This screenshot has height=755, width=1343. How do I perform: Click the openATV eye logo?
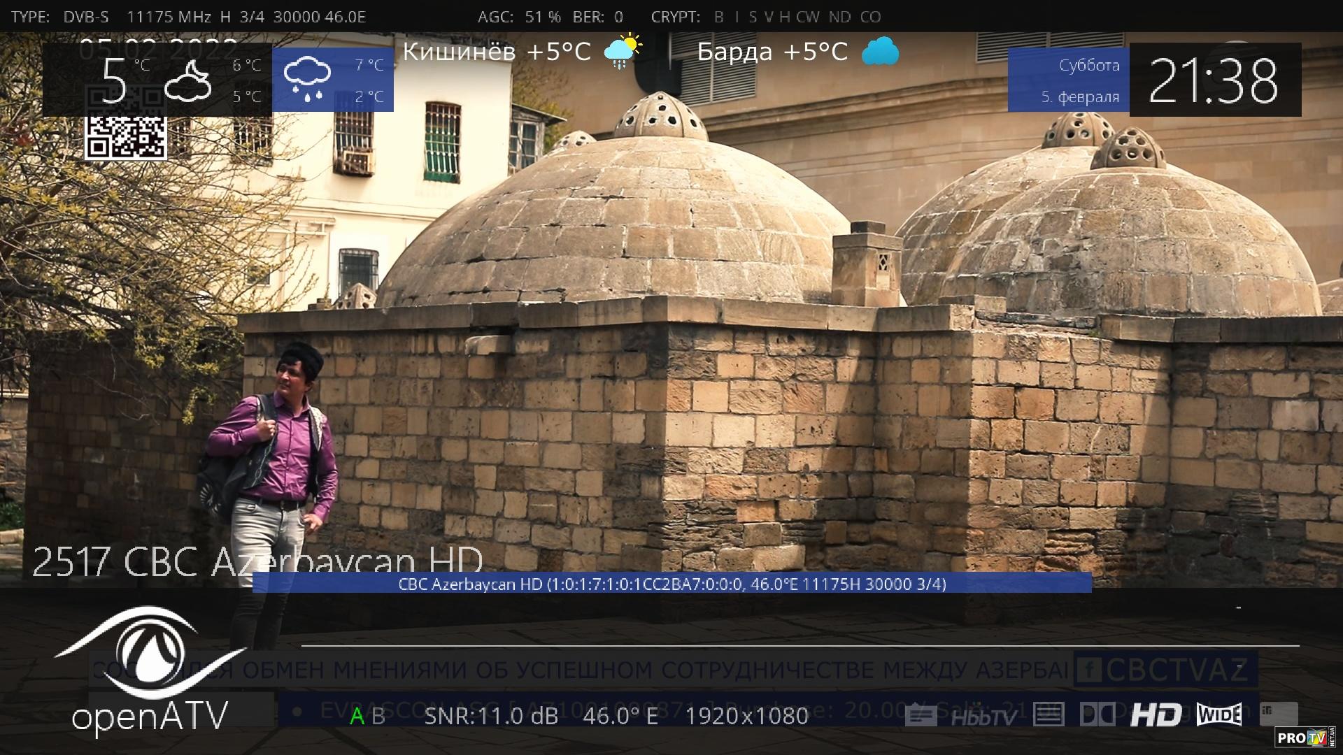[x=150, y=653]
